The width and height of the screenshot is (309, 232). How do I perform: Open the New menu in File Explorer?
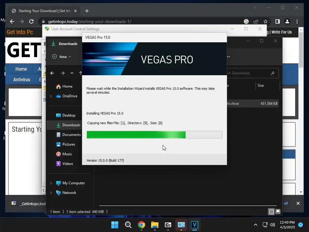click(x=62, y=56)
